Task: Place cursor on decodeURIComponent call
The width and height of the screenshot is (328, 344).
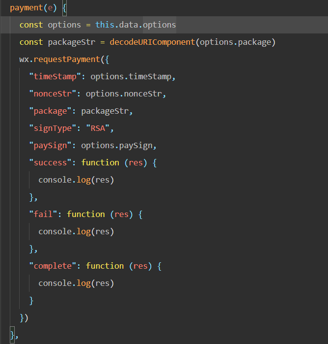Action: [152, 42]
